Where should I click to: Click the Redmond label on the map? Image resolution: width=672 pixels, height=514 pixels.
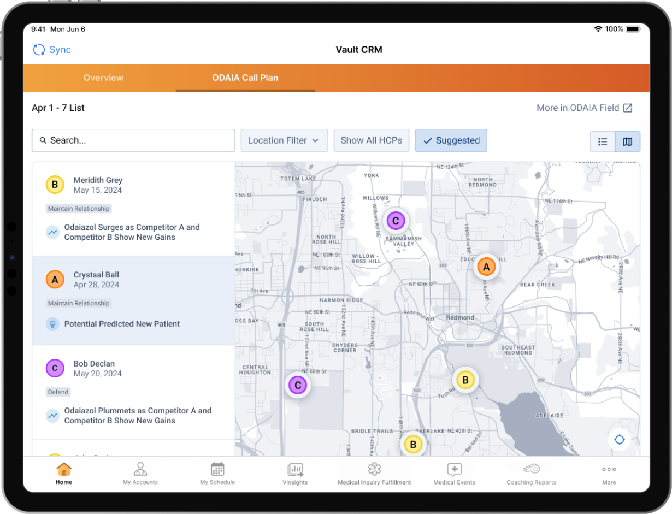coord(460,318)
